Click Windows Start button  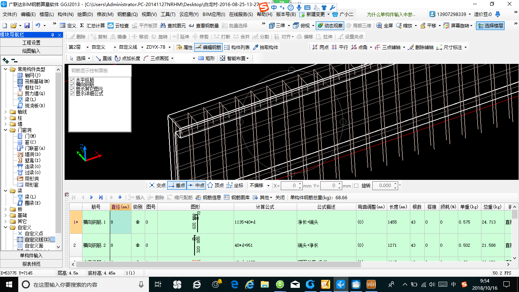pos(8,284)
